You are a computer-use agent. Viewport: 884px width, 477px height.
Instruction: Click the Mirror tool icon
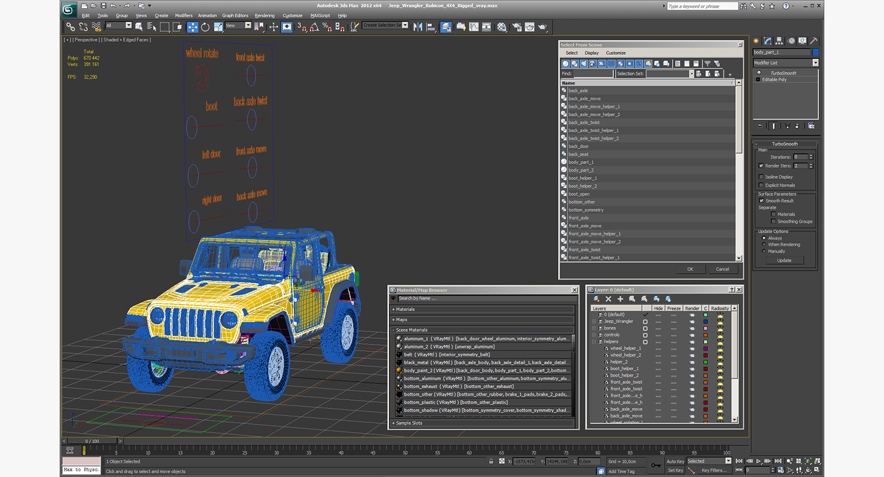tap(417, 27)
